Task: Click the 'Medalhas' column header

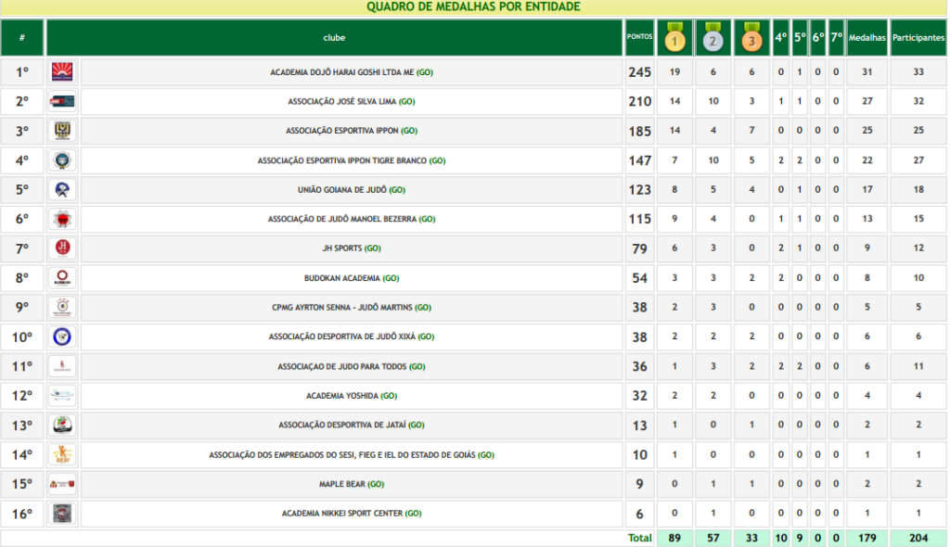Action: (867, 38)
